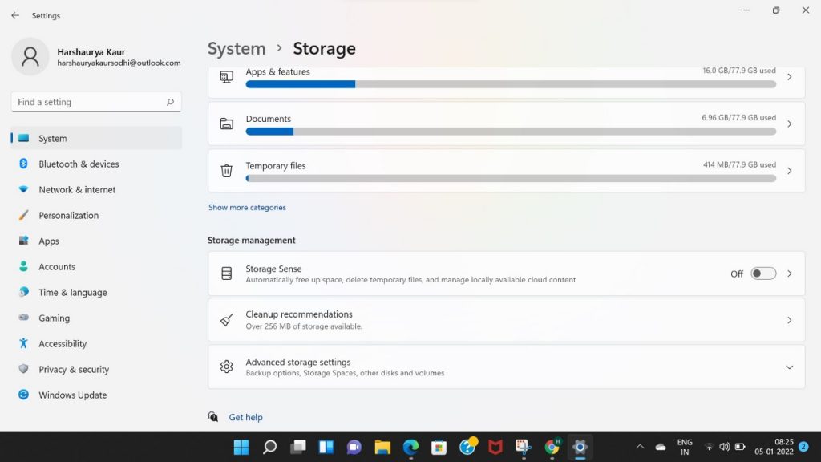The width and height of the screenshot is (821, 462).
Task: Open Time & language settings
Action: pyautogui.click(x=96, y=292)
